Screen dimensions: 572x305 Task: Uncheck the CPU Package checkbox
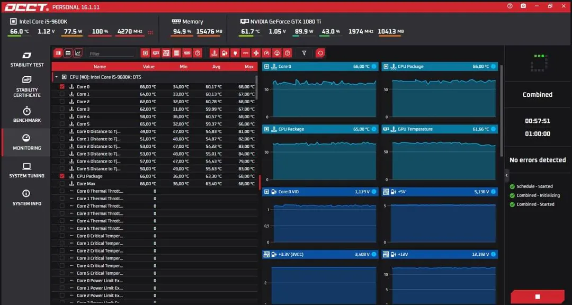pyautogui.click(x=62, y=176)
